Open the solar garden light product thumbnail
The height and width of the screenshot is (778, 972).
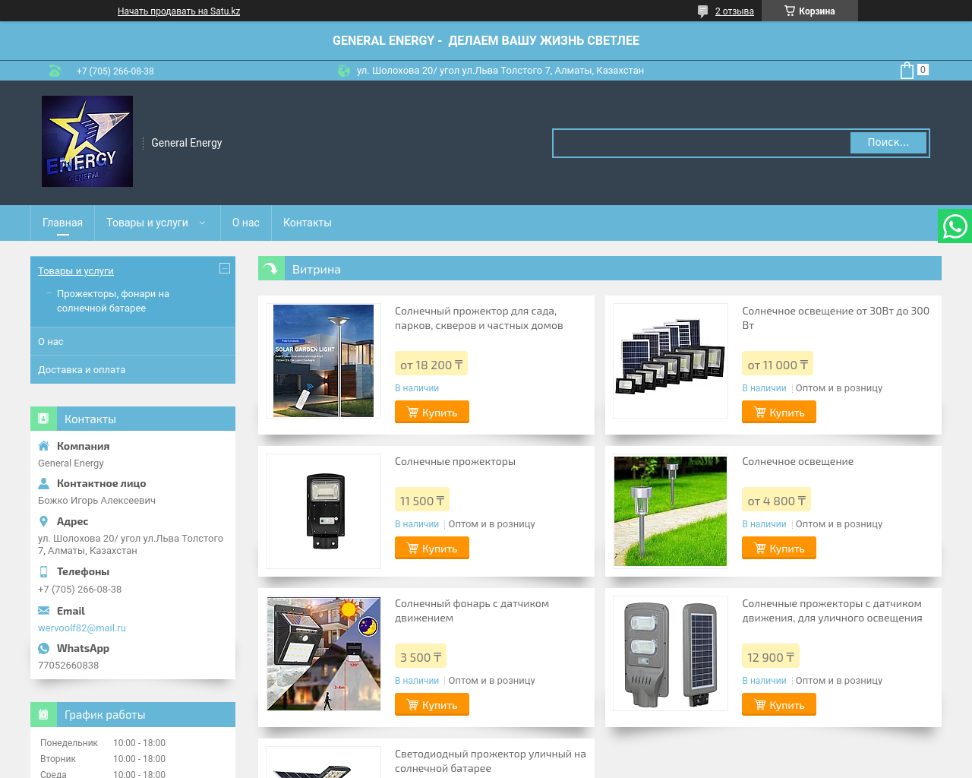tap(323, 361)
